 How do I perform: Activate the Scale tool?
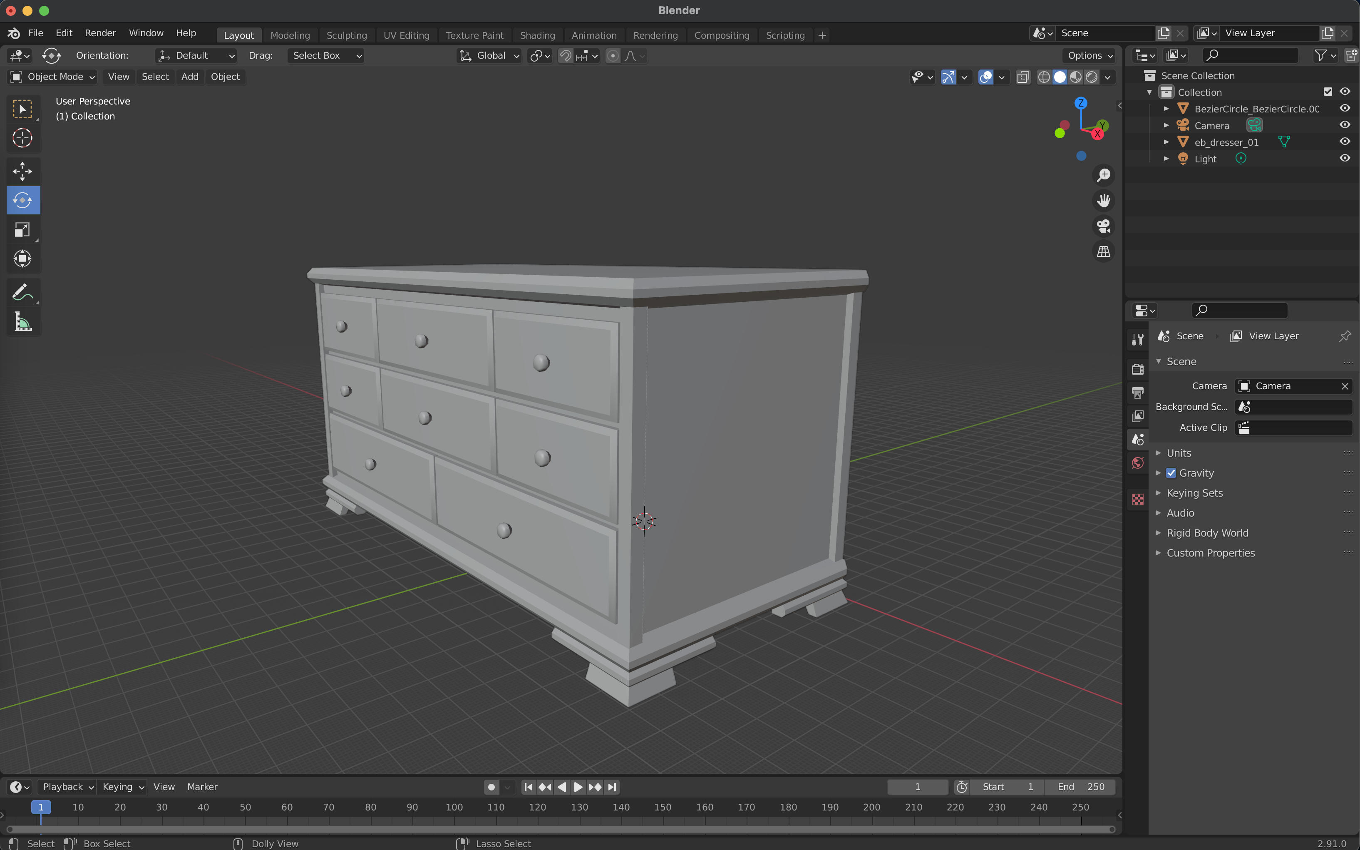(x=22, y=229)
